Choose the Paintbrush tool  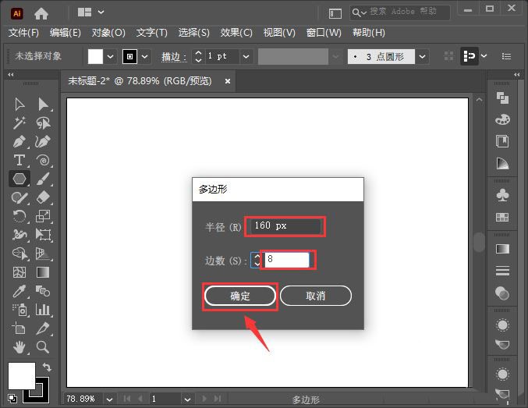tap(43, 179)
